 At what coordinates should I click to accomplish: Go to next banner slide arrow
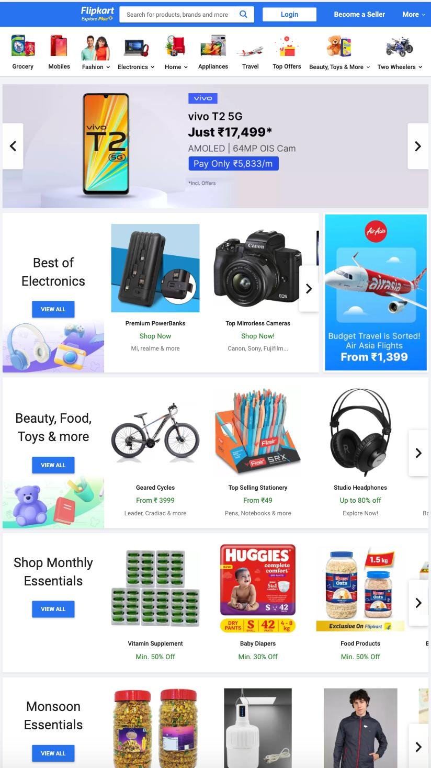(418, 146)
